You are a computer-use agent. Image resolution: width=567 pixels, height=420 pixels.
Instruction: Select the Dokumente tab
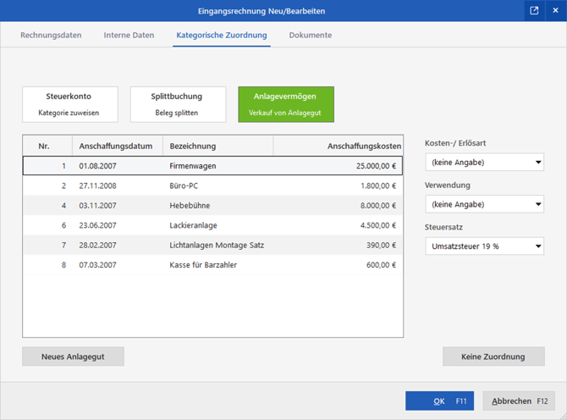[x=310, y=36]
